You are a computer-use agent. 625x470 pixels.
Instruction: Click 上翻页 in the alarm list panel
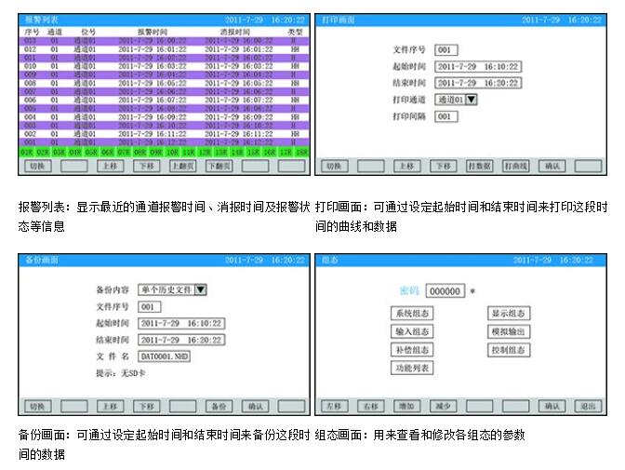[x=183, y=166]
